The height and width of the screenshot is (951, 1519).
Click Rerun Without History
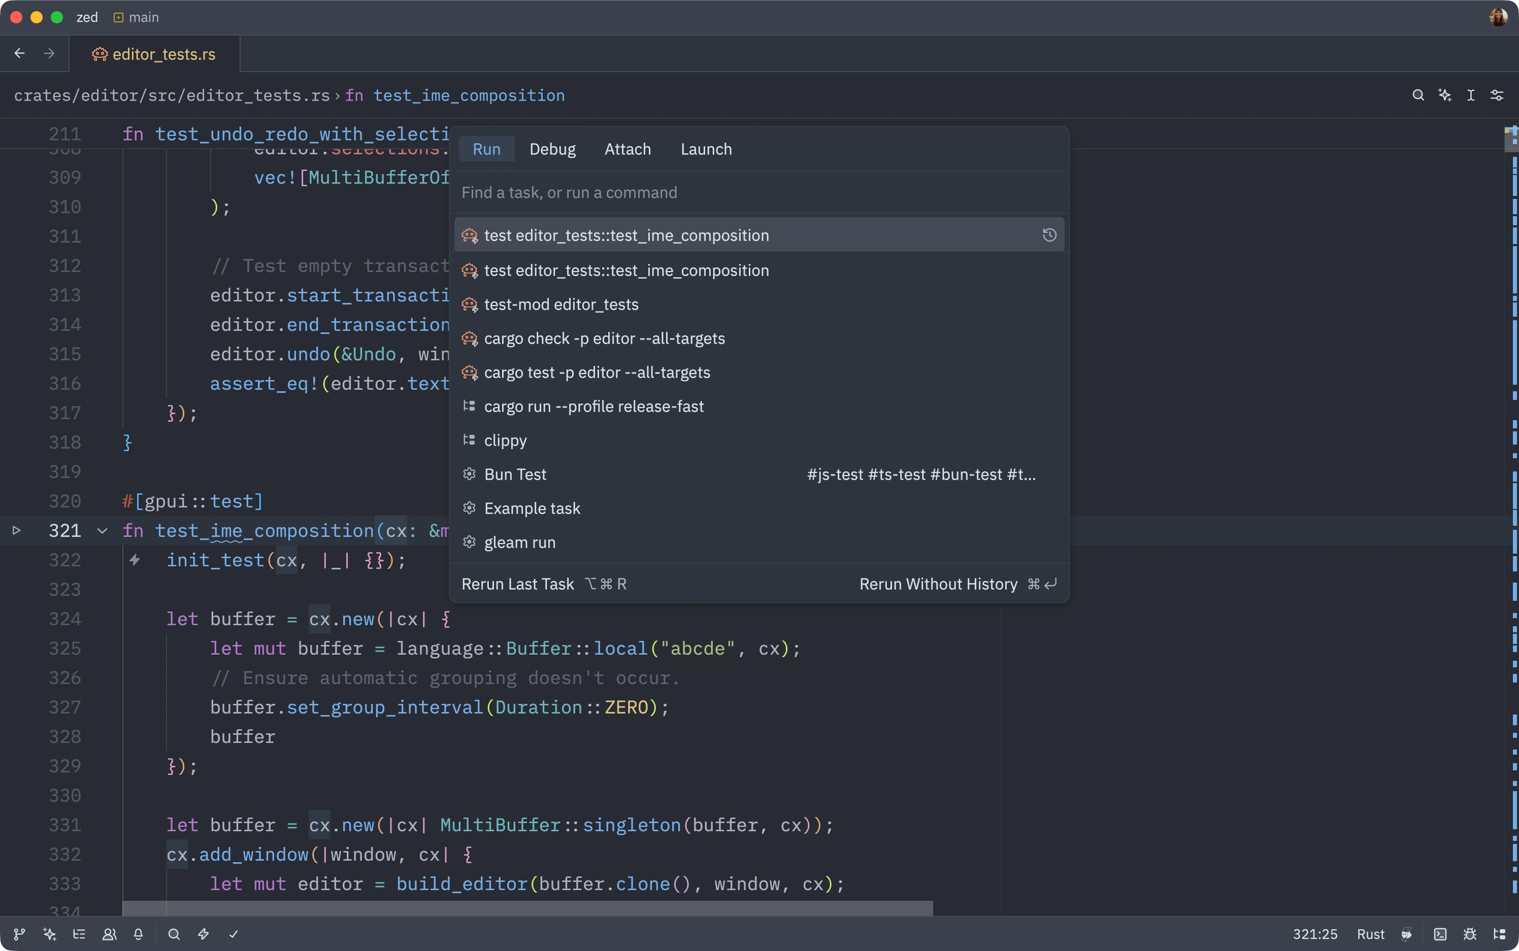point(938,584)
